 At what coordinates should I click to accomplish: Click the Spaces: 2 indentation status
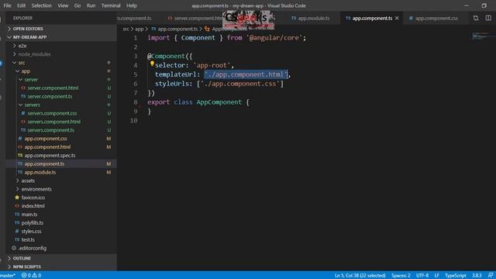pos(401,276)
